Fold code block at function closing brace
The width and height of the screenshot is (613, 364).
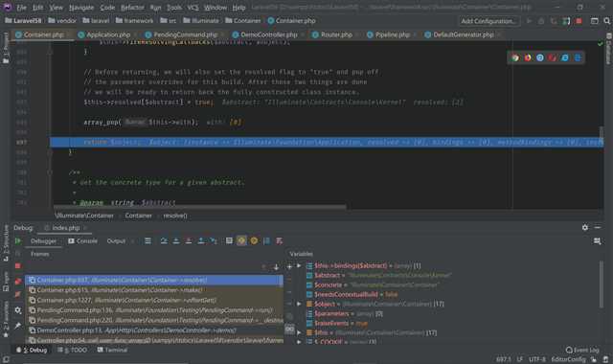tap(50, 152)
